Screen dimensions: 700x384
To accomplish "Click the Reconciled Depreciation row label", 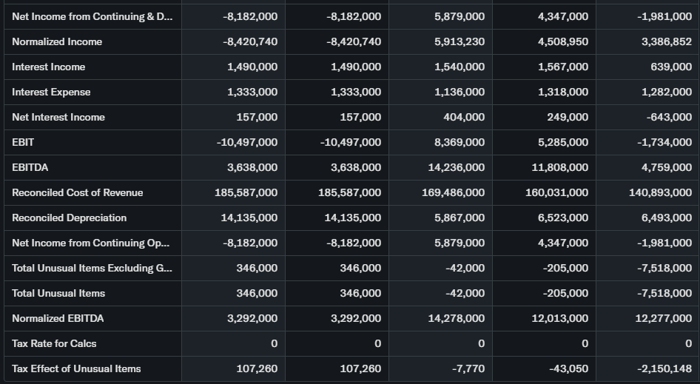I will point(70,218).
